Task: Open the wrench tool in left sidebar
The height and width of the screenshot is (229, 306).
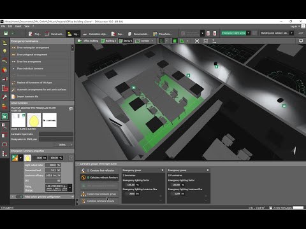Action: click(x=4, y=97)
